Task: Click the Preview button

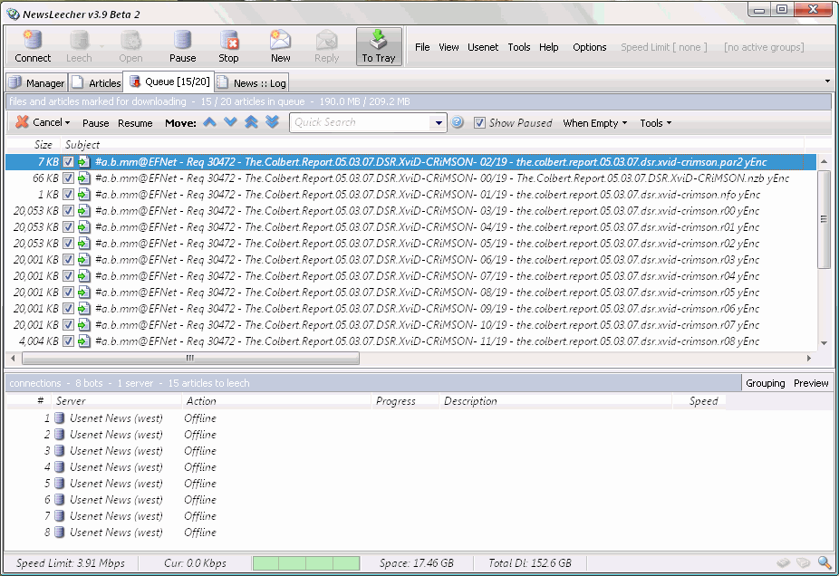Action: [x=811, y=383]
